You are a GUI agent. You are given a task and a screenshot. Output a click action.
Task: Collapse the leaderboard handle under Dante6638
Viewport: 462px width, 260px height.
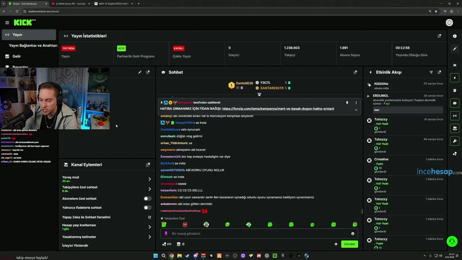(259, 95)
